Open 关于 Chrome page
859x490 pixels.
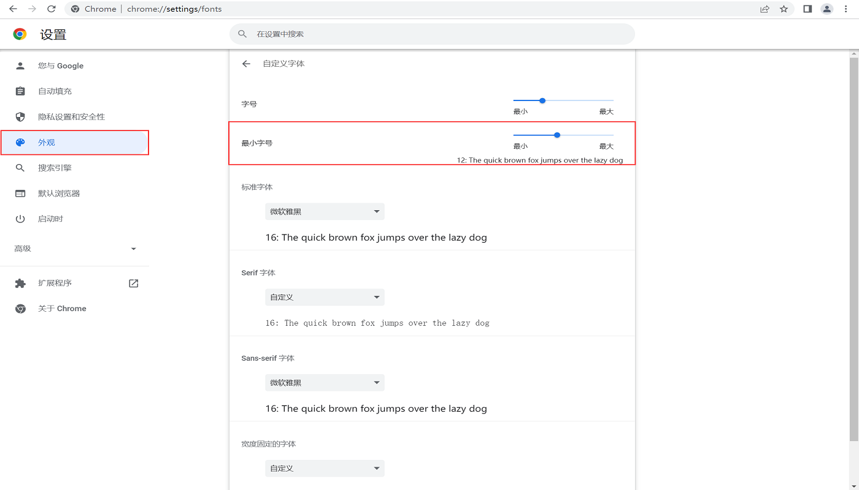(x=62, y=309)
